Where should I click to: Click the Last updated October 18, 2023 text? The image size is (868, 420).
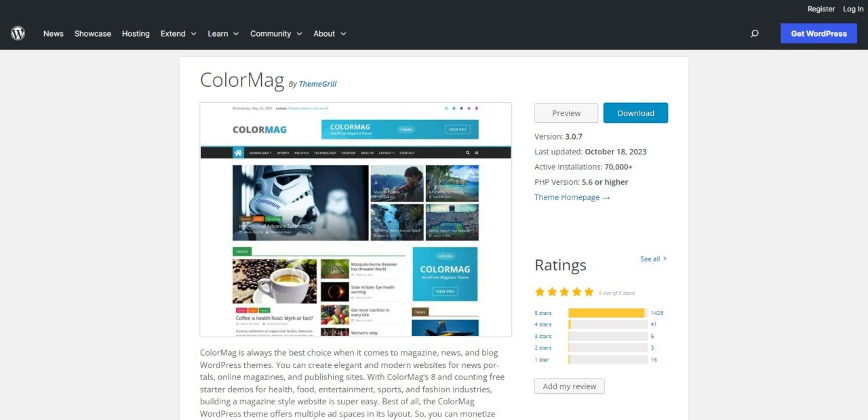pyautogui.click(x=591, y=152)
